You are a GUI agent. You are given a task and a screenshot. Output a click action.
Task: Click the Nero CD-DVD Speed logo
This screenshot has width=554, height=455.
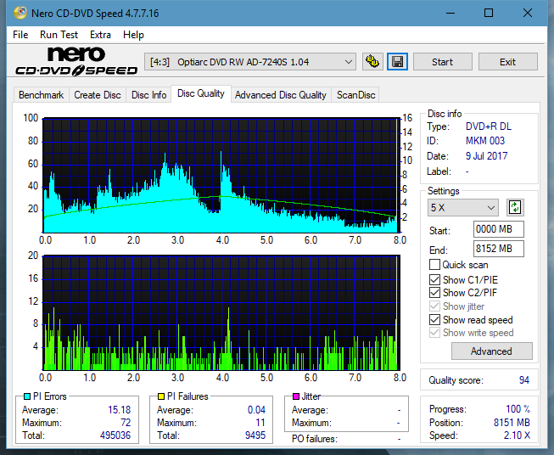76,61
